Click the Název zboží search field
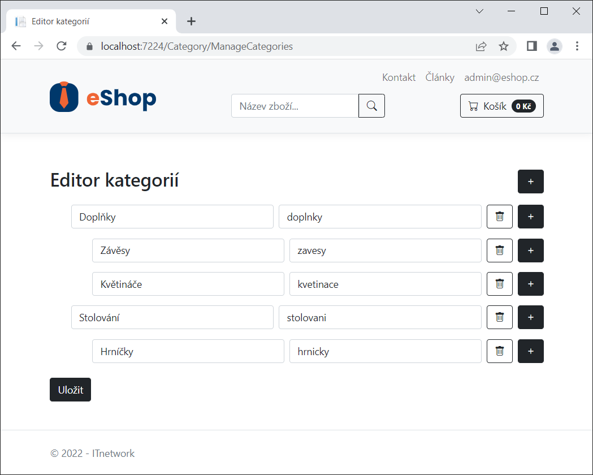This screenshot has width=593, height=475. pyautogui.click(x=294, y=106)
